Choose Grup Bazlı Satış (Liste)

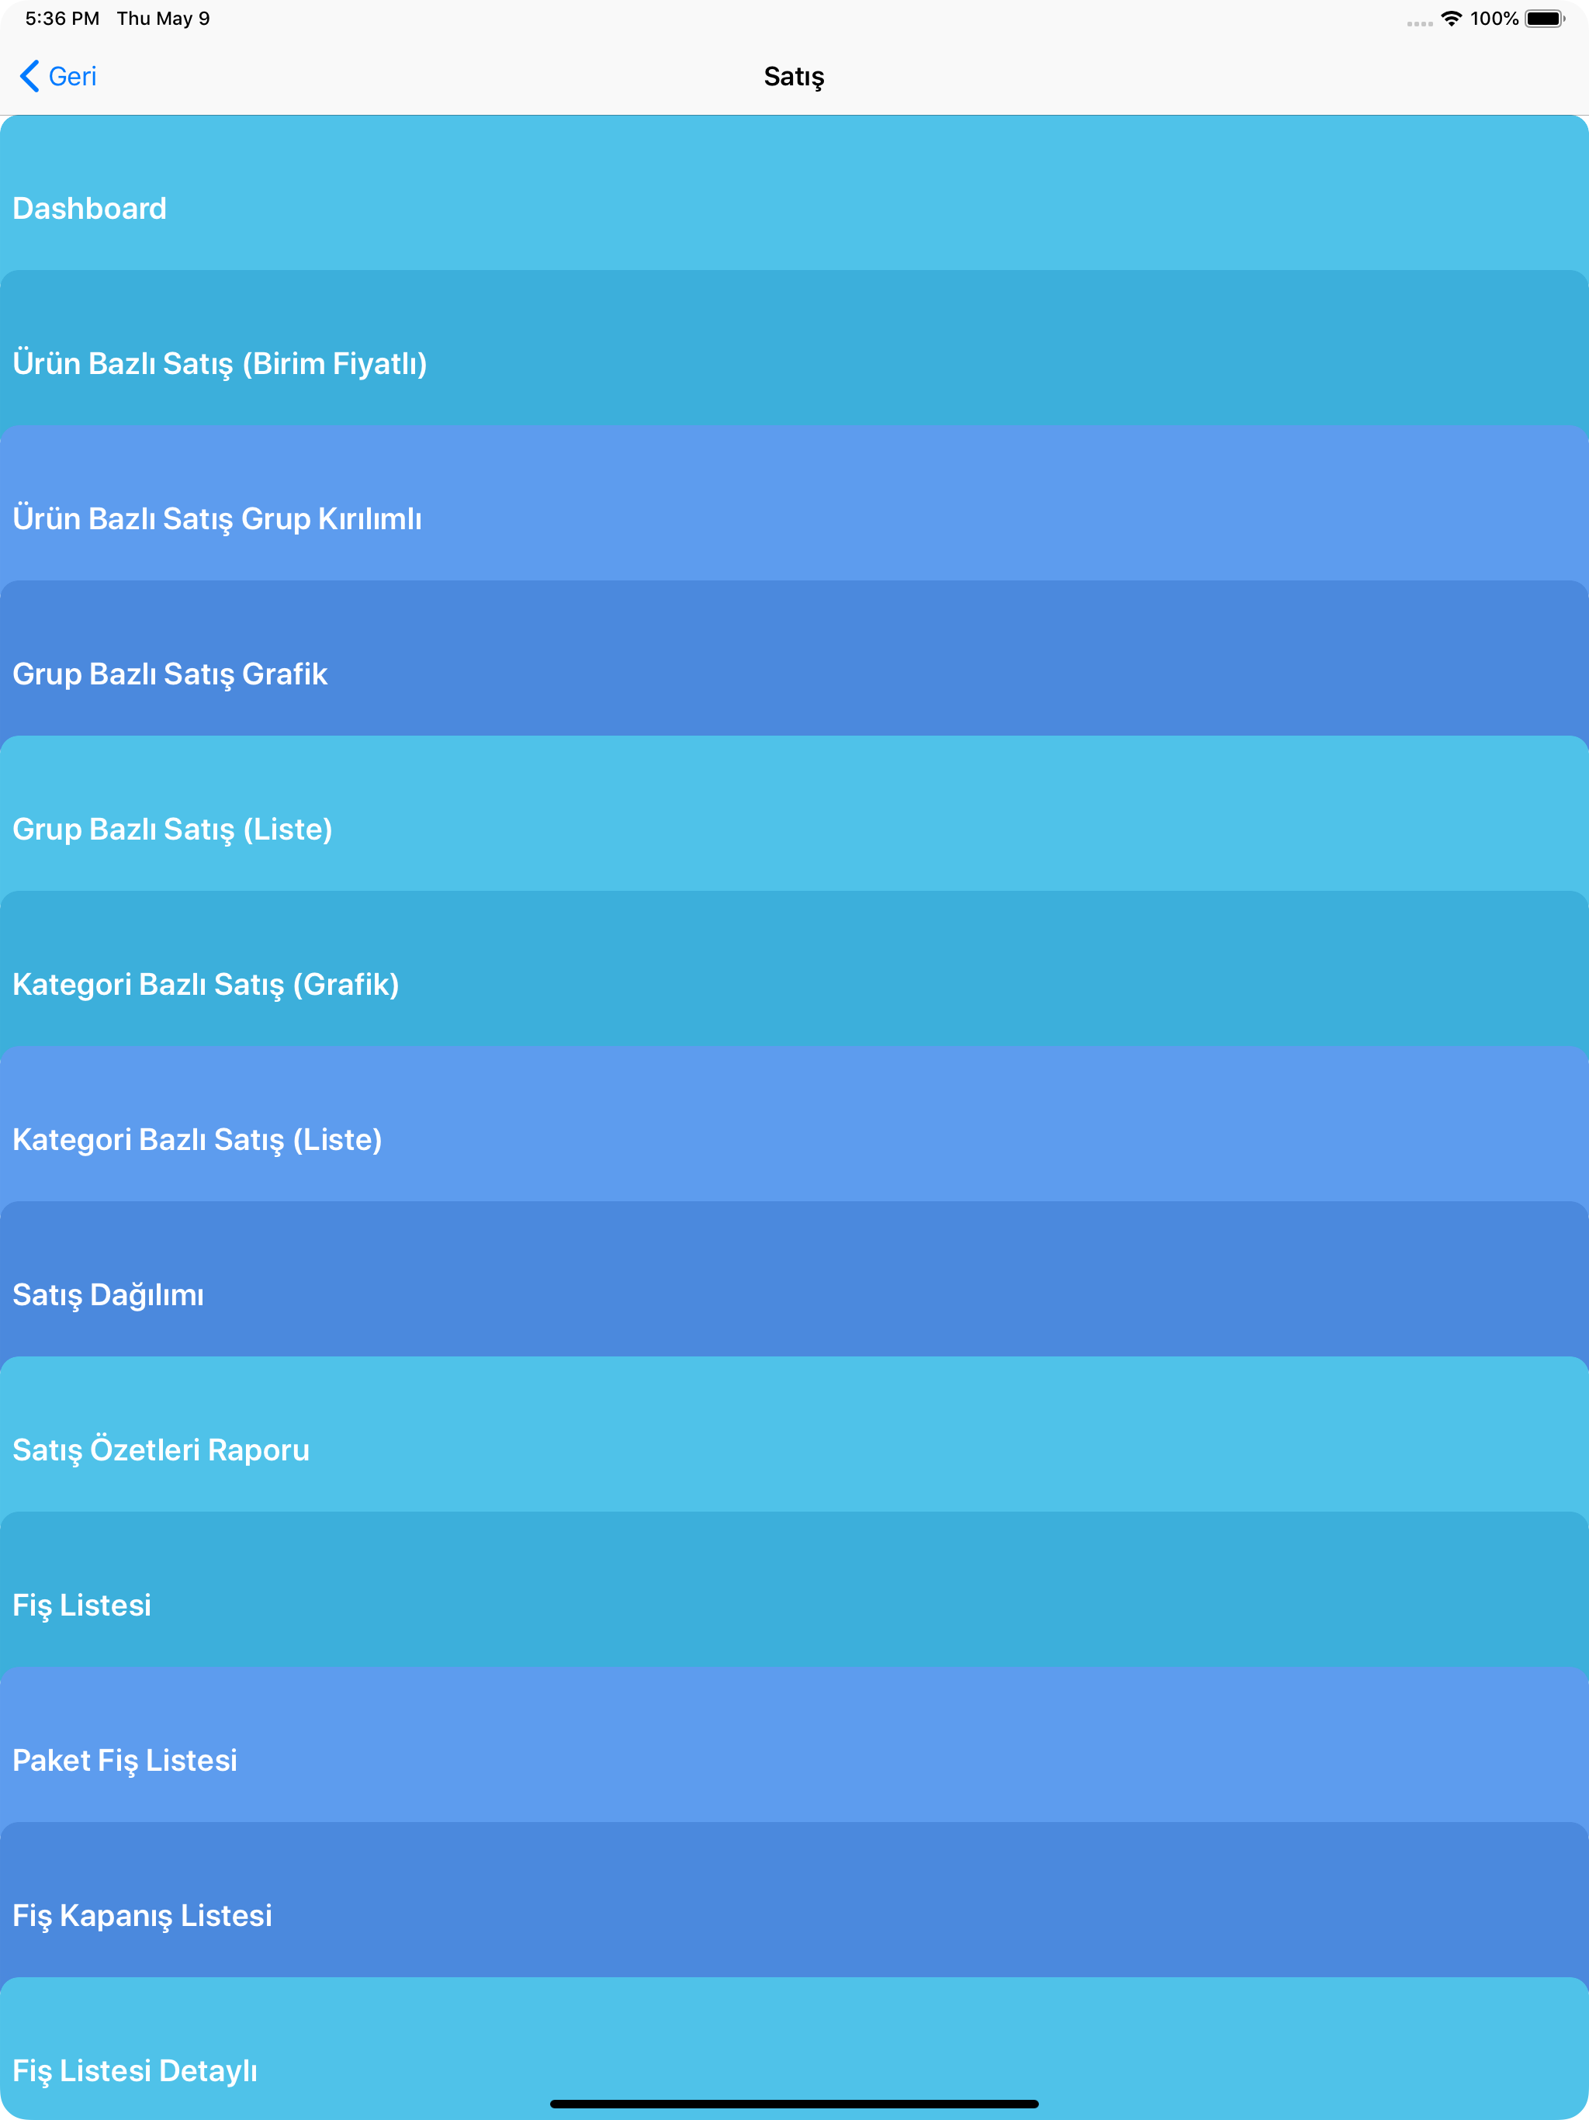pyautogui.click(x=794, y=814)
